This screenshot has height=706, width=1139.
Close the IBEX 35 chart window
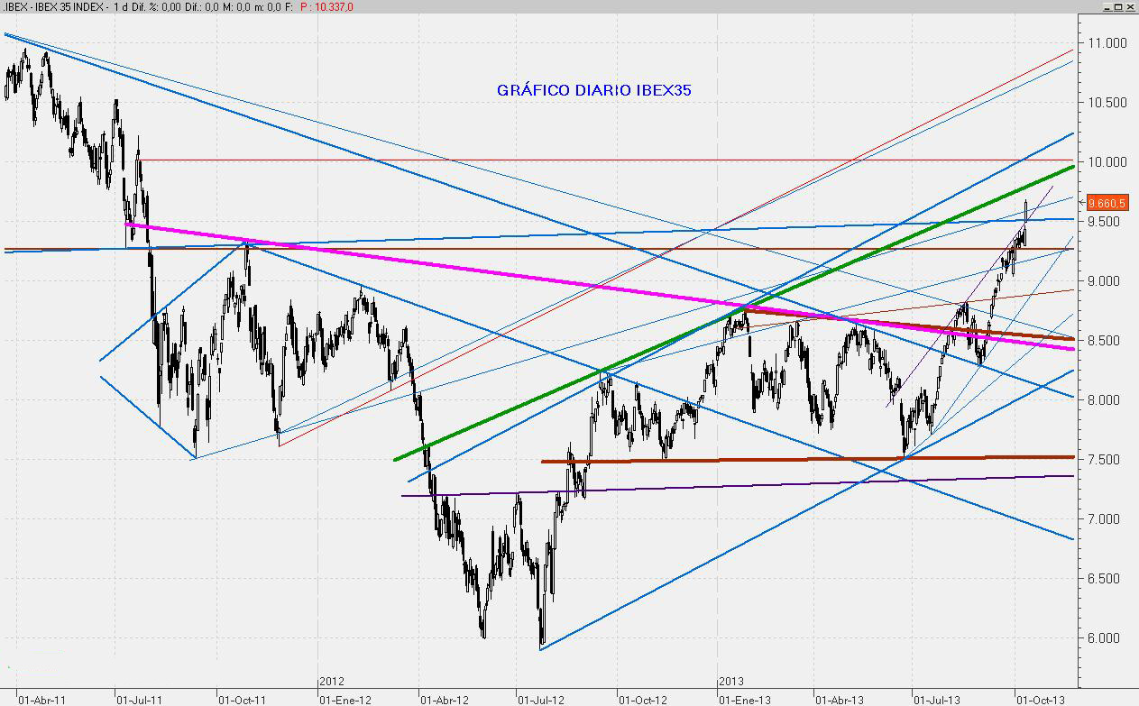coord(1131,6)
